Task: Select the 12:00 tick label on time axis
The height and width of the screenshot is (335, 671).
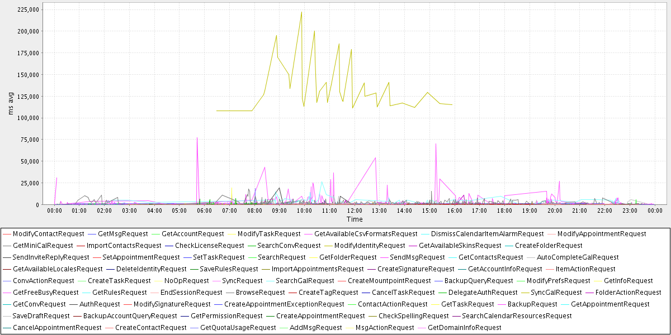Action: click(355, 210)
